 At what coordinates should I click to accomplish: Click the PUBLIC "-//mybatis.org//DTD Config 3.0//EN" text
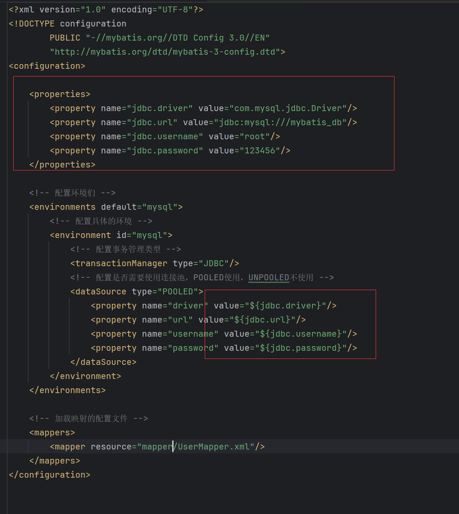[160, 38]
